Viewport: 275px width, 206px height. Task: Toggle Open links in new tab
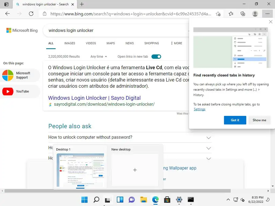pyautogui.click(x=156, y=57)
